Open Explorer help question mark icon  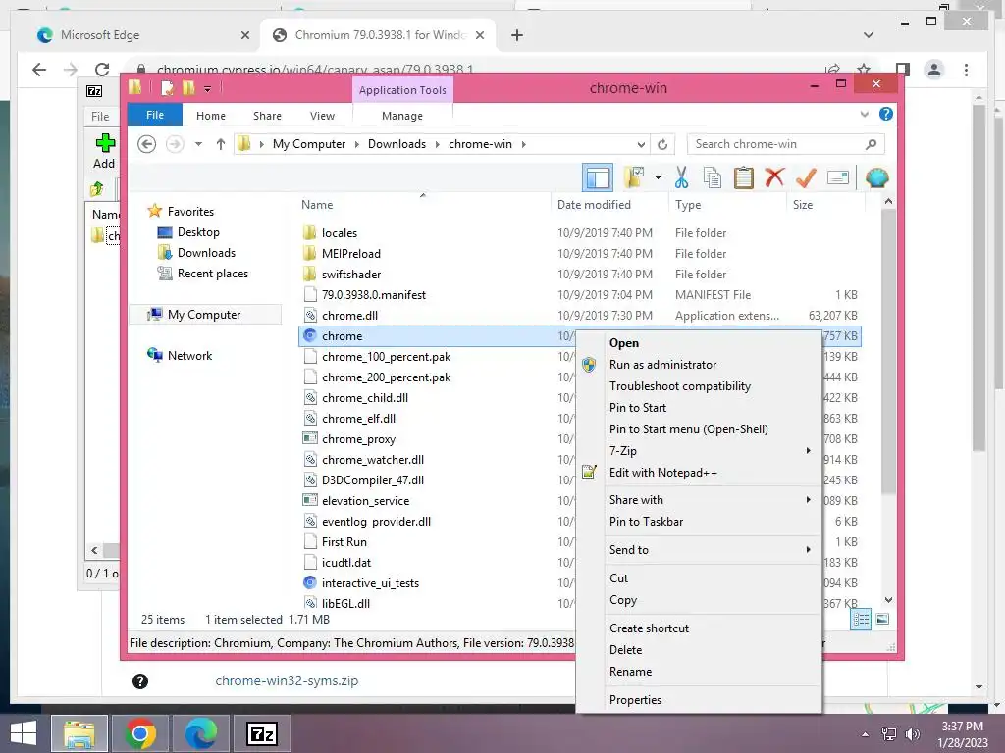click(x=886, y=114)
